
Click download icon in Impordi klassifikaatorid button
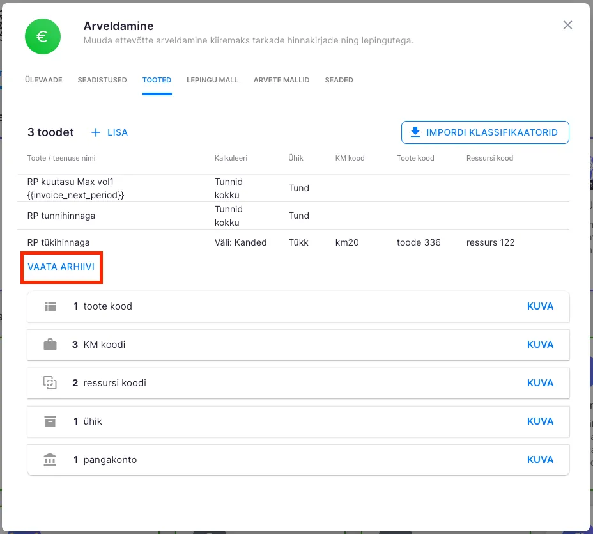[x=415, y=132]
